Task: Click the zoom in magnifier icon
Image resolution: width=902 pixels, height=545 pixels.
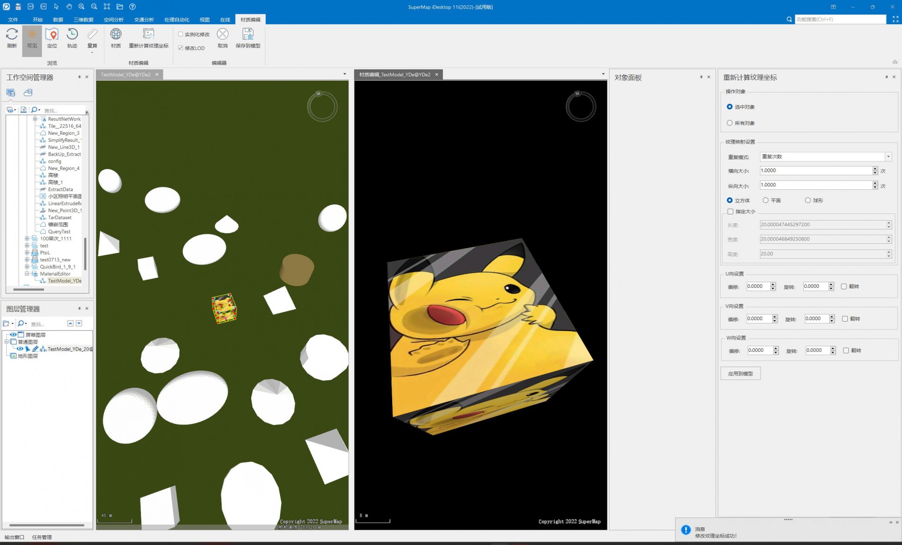Action: click(x=82, y=7)
